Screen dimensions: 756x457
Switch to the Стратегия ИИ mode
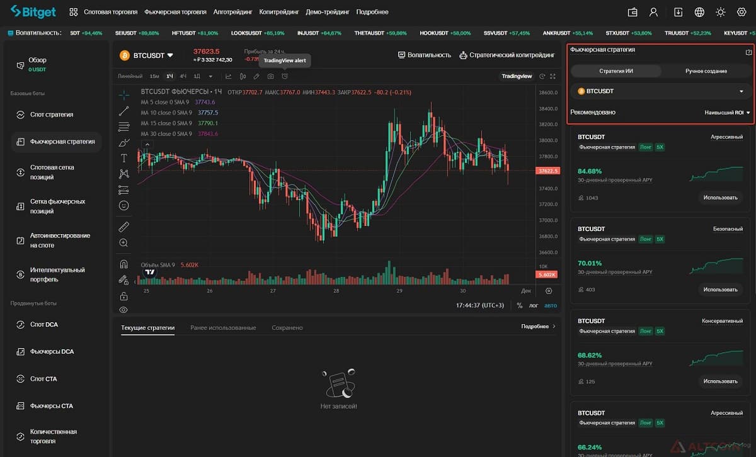click(x=616, y=71)
